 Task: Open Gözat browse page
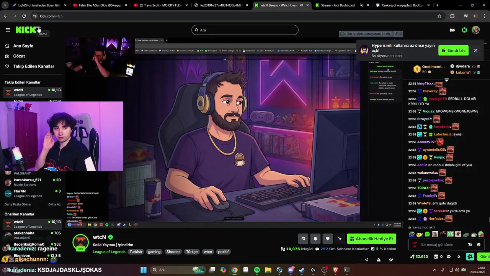click(19, 56)
